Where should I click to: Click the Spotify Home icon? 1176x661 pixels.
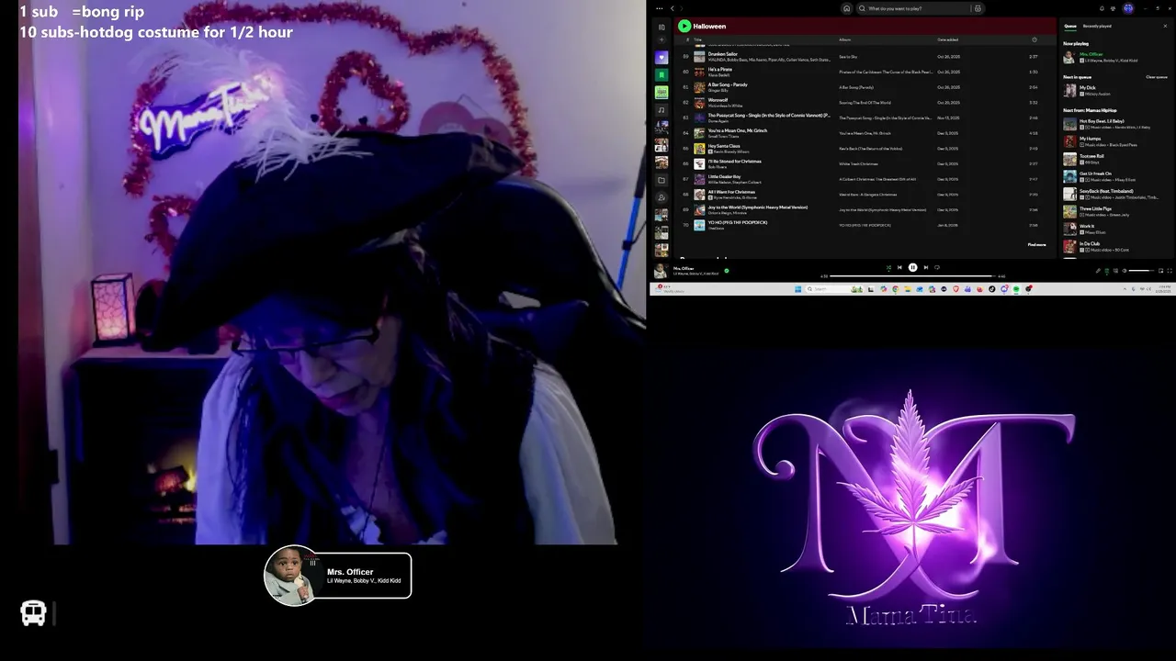pyautogui.click(x=847, y=8)
